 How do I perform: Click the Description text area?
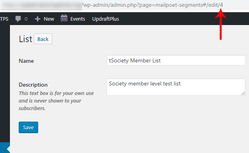(176, 87)
